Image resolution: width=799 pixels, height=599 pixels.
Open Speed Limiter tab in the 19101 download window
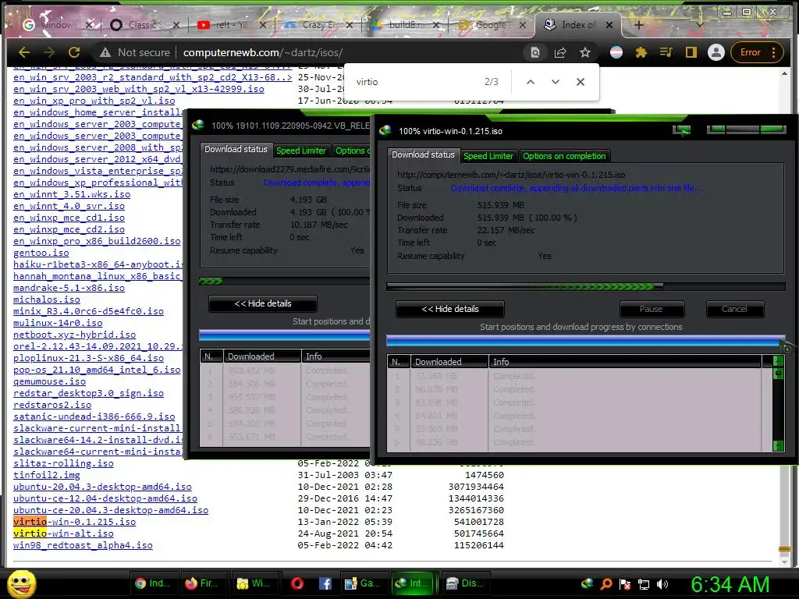point(301,151)
